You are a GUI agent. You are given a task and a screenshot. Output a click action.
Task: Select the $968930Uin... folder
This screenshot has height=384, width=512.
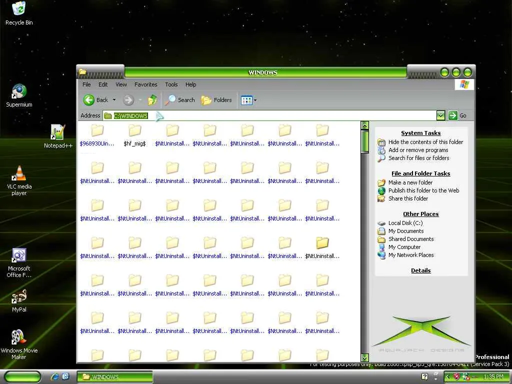point(97,135)
